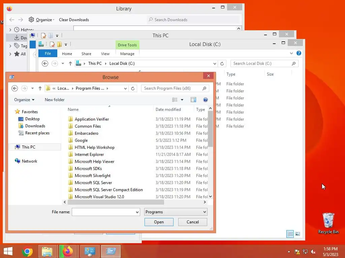Viewport: 345px width, 258px height.
Task: Select the Drive Tools contextual tab
Action: (x=127, y=45)
